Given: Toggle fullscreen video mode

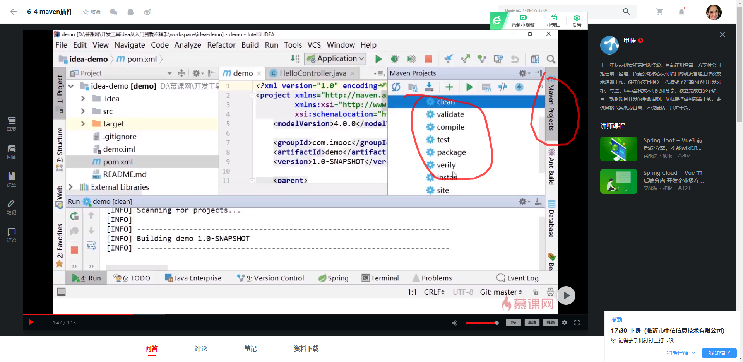Looking at the screenshot, I should pyautogui.click(x=577, y=323).
